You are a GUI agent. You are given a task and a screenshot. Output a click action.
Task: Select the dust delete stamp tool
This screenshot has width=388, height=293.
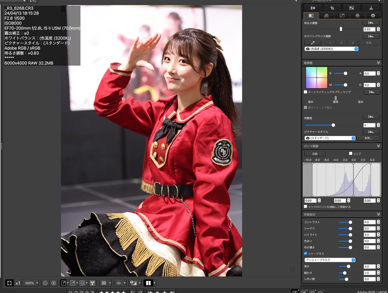point(371,8)
